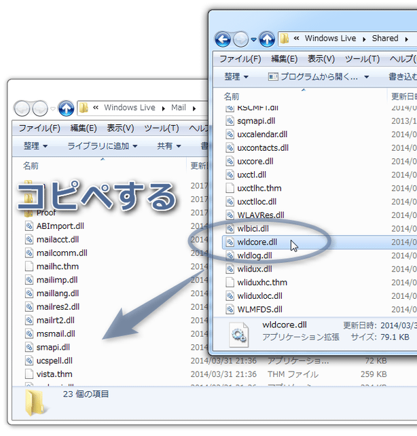Open 編集(E) menu in Shared window

284,59
